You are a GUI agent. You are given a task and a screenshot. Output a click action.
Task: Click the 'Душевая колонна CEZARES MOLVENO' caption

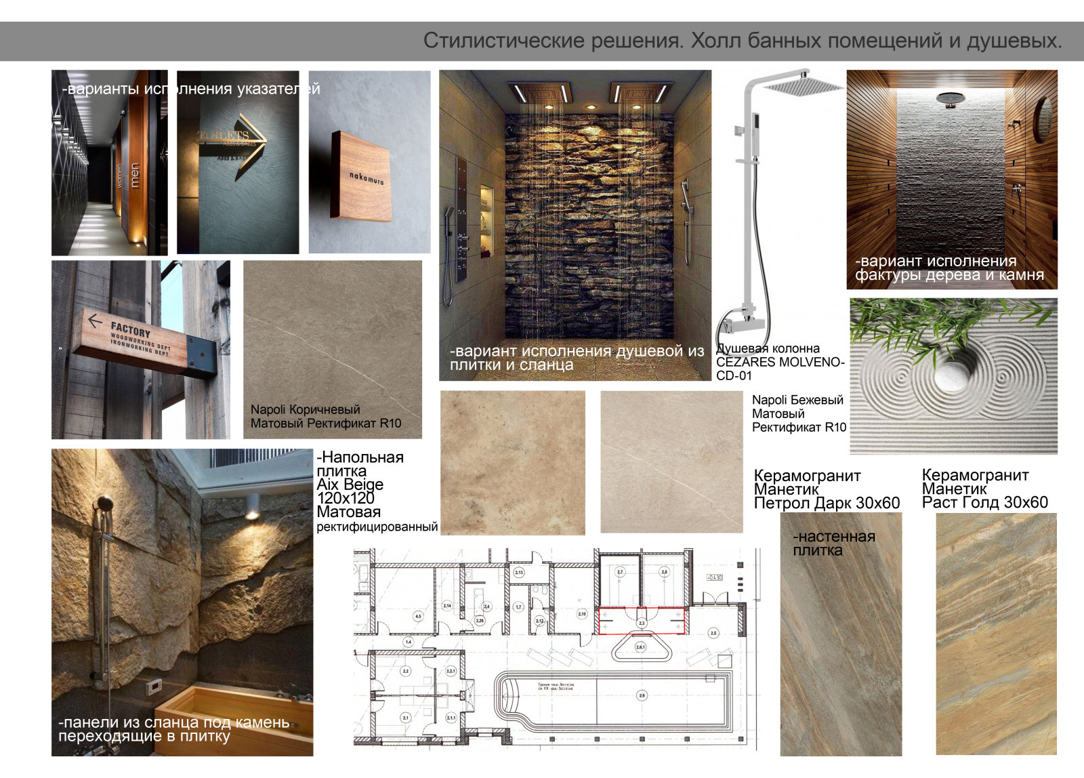coord(779,362)
